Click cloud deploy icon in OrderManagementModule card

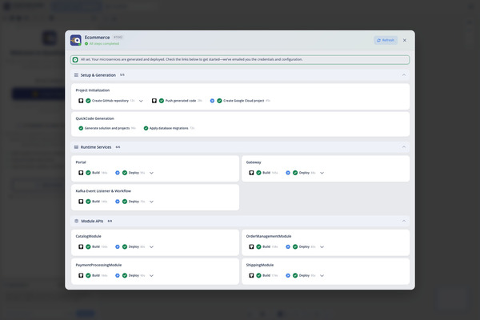pyautogui.click(x=288, y=247)
